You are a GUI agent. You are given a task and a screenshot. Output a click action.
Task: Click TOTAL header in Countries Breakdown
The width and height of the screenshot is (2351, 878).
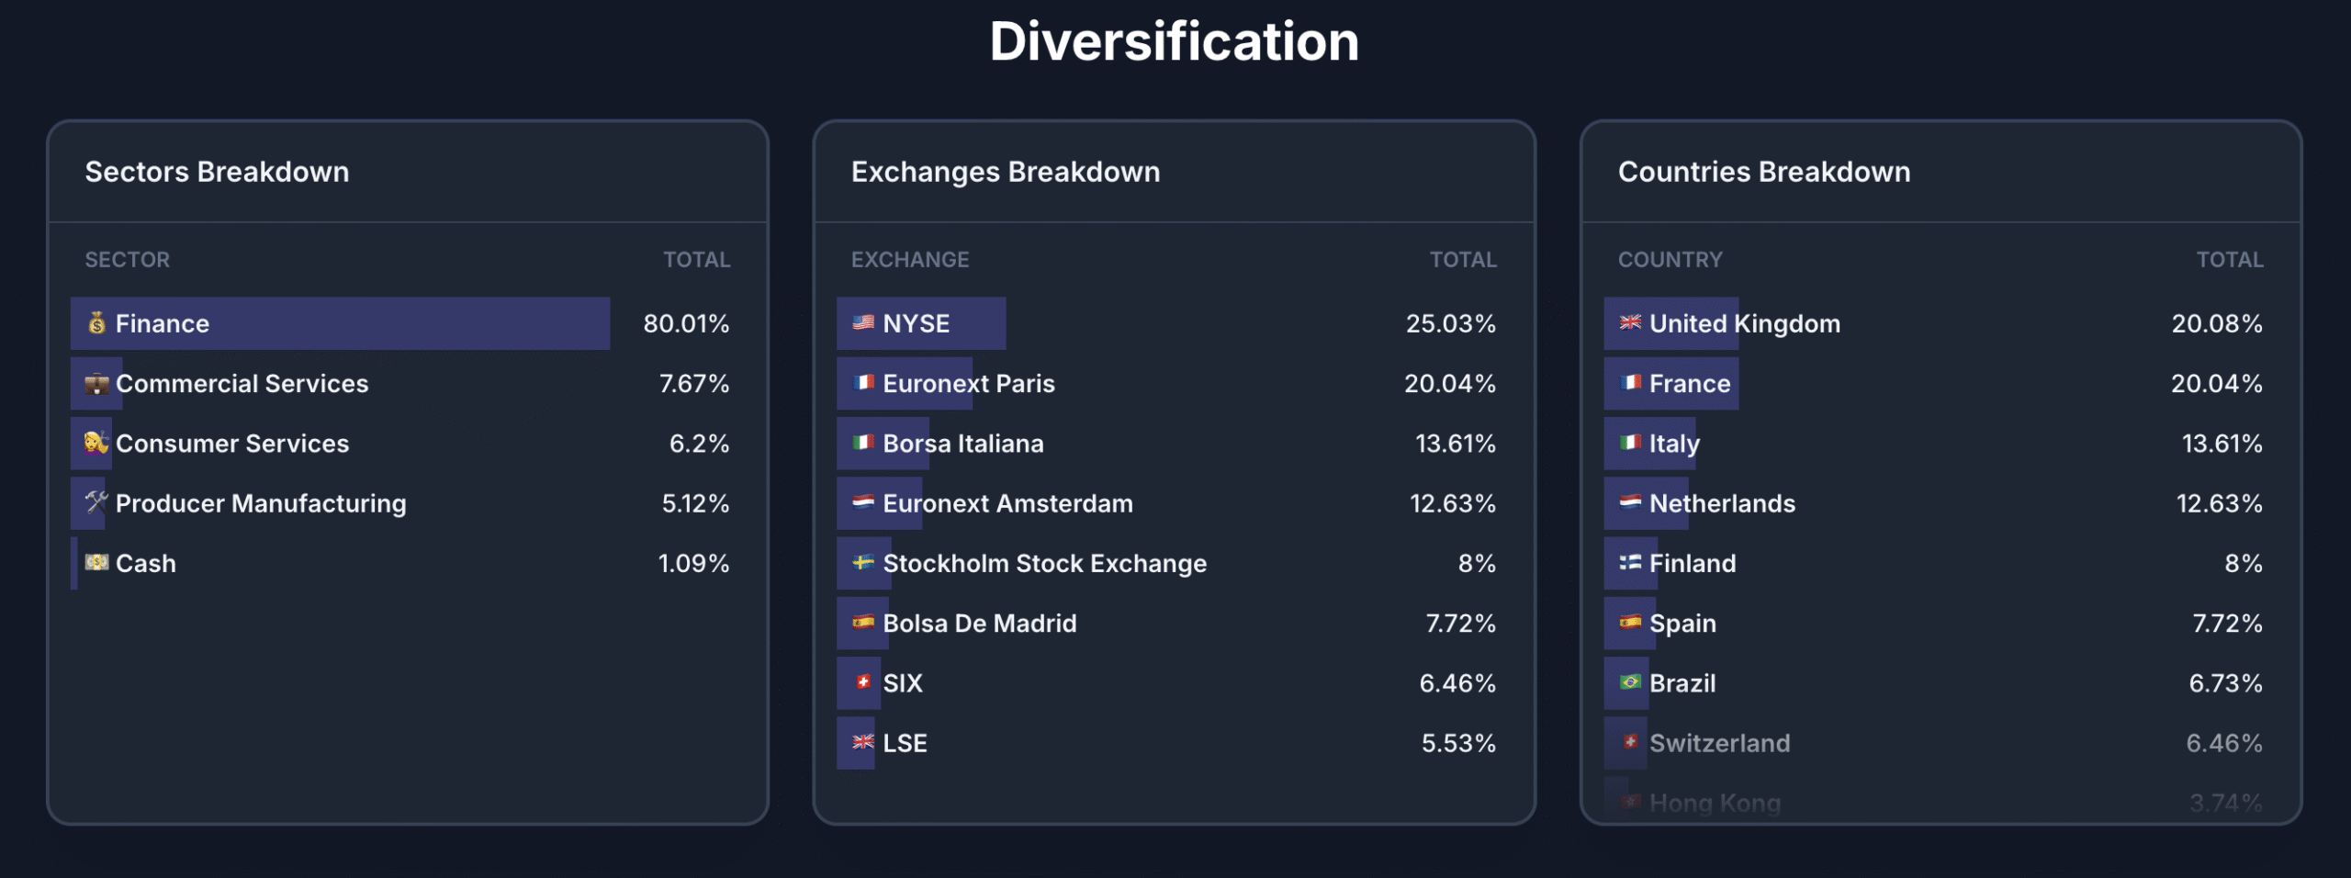[x=2230, y=260]
